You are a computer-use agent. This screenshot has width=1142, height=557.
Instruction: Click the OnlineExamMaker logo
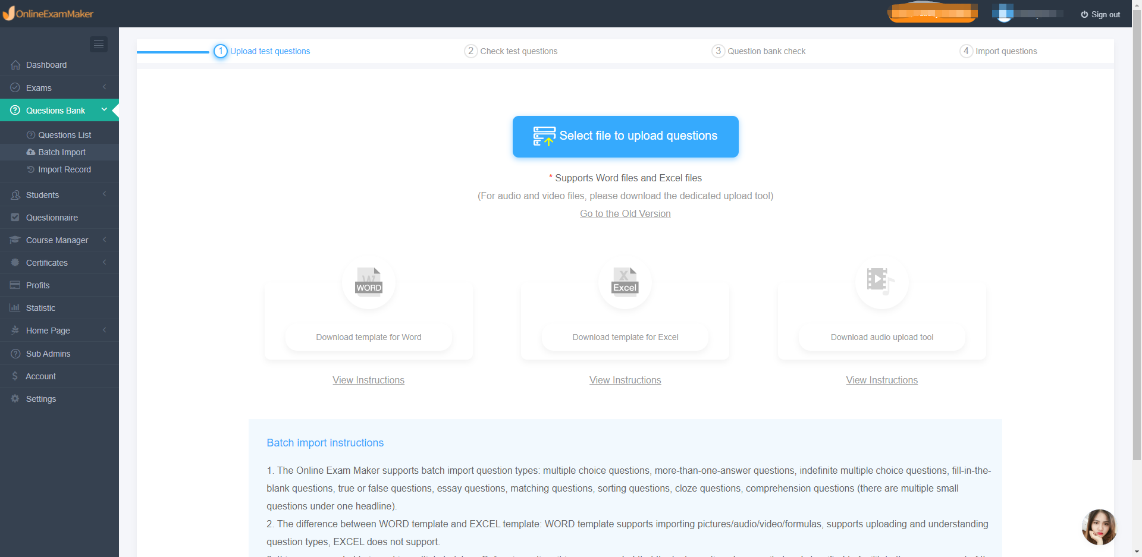point(48,13)
